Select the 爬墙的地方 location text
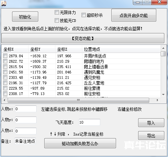Viewport: 168px width, 157px height. [x=94, y=61]
